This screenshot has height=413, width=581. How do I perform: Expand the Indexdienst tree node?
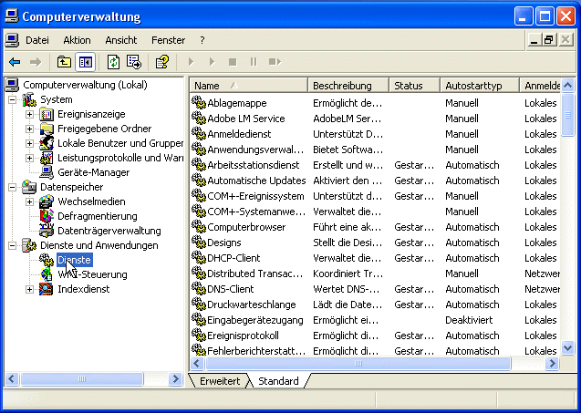coord(30,289)
